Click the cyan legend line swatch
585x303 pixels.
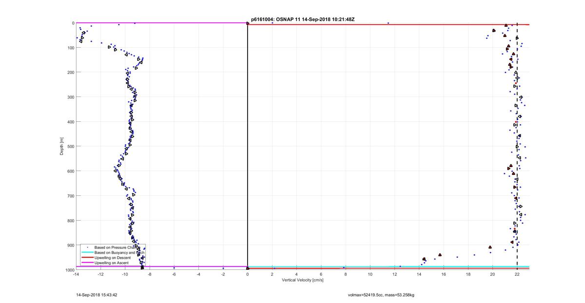(87, 253)
